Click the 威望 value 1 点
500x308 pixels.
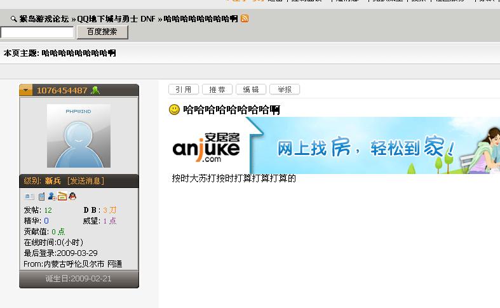[x=110, y=220]
